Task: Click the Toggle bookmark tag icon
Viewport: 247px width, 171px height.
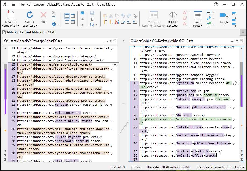Action: [224, 16]
